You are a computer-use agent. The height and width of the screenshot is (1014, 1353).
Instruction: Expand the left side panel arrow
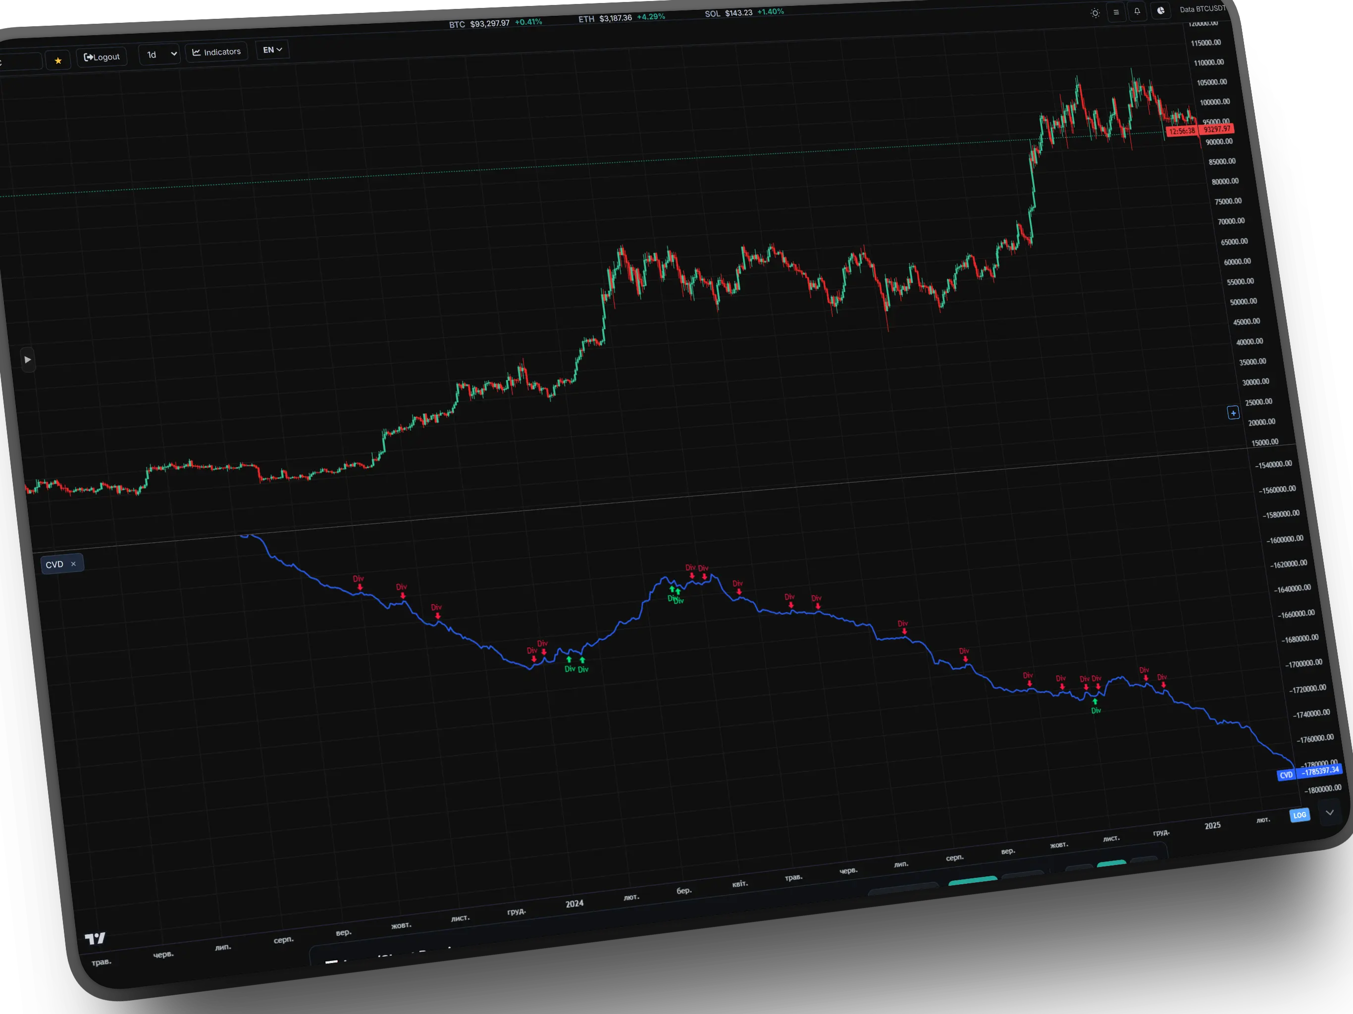(x=28, y=359)
